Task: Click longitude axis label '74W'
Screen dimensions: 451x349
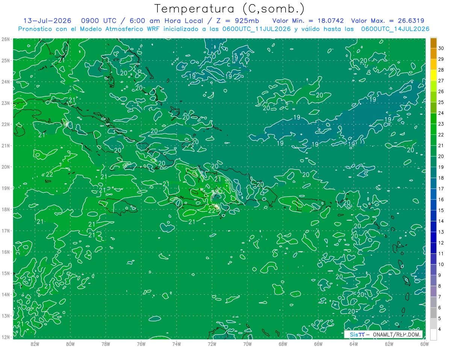Action: click(177, 344)
